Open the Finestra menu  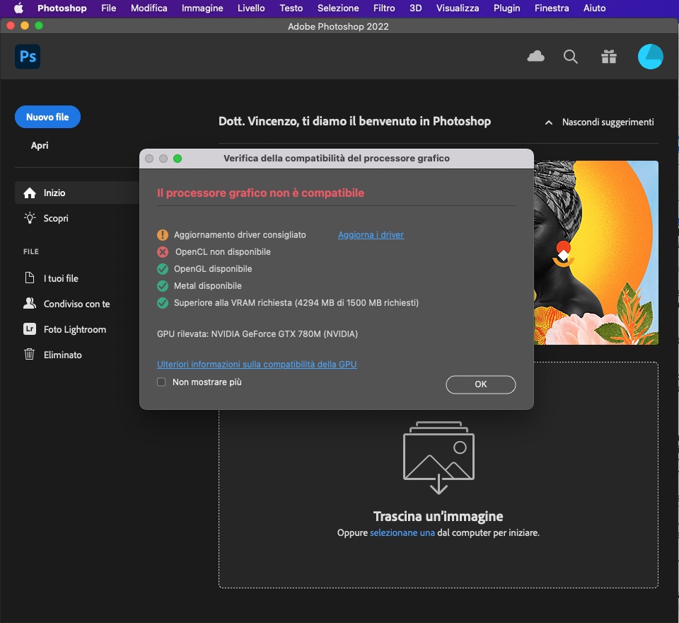coord(552,8)
